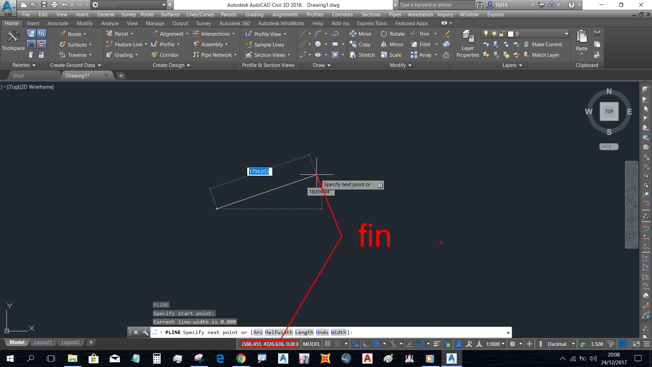Image resolution: width=652 pixels, height=367 pixels.
Task: Toggle polar tracking in status bar
Action: [x=376, y=344]
